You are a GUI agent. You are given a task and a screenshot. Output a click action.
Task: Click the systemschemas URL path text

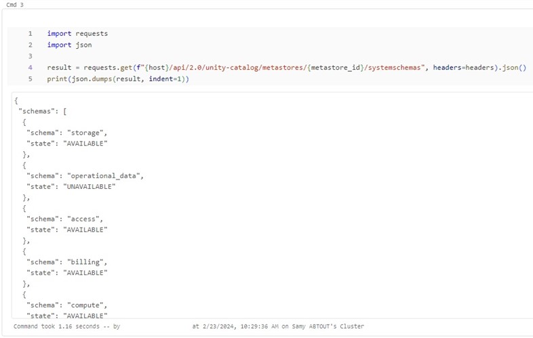pyautogui.click(x=394, y=68)
